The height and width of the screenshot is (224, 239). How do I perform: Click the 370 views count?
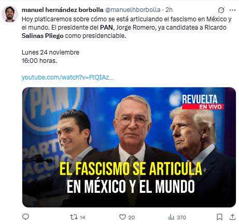(181, 217)
